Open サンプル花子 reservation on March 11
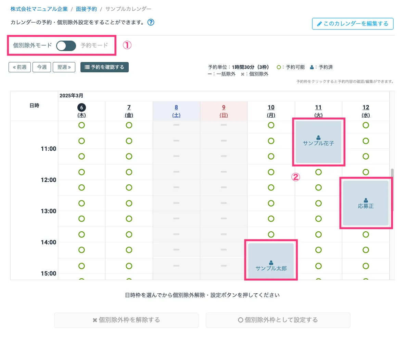The image size is (406, 341). pos(318,142)
